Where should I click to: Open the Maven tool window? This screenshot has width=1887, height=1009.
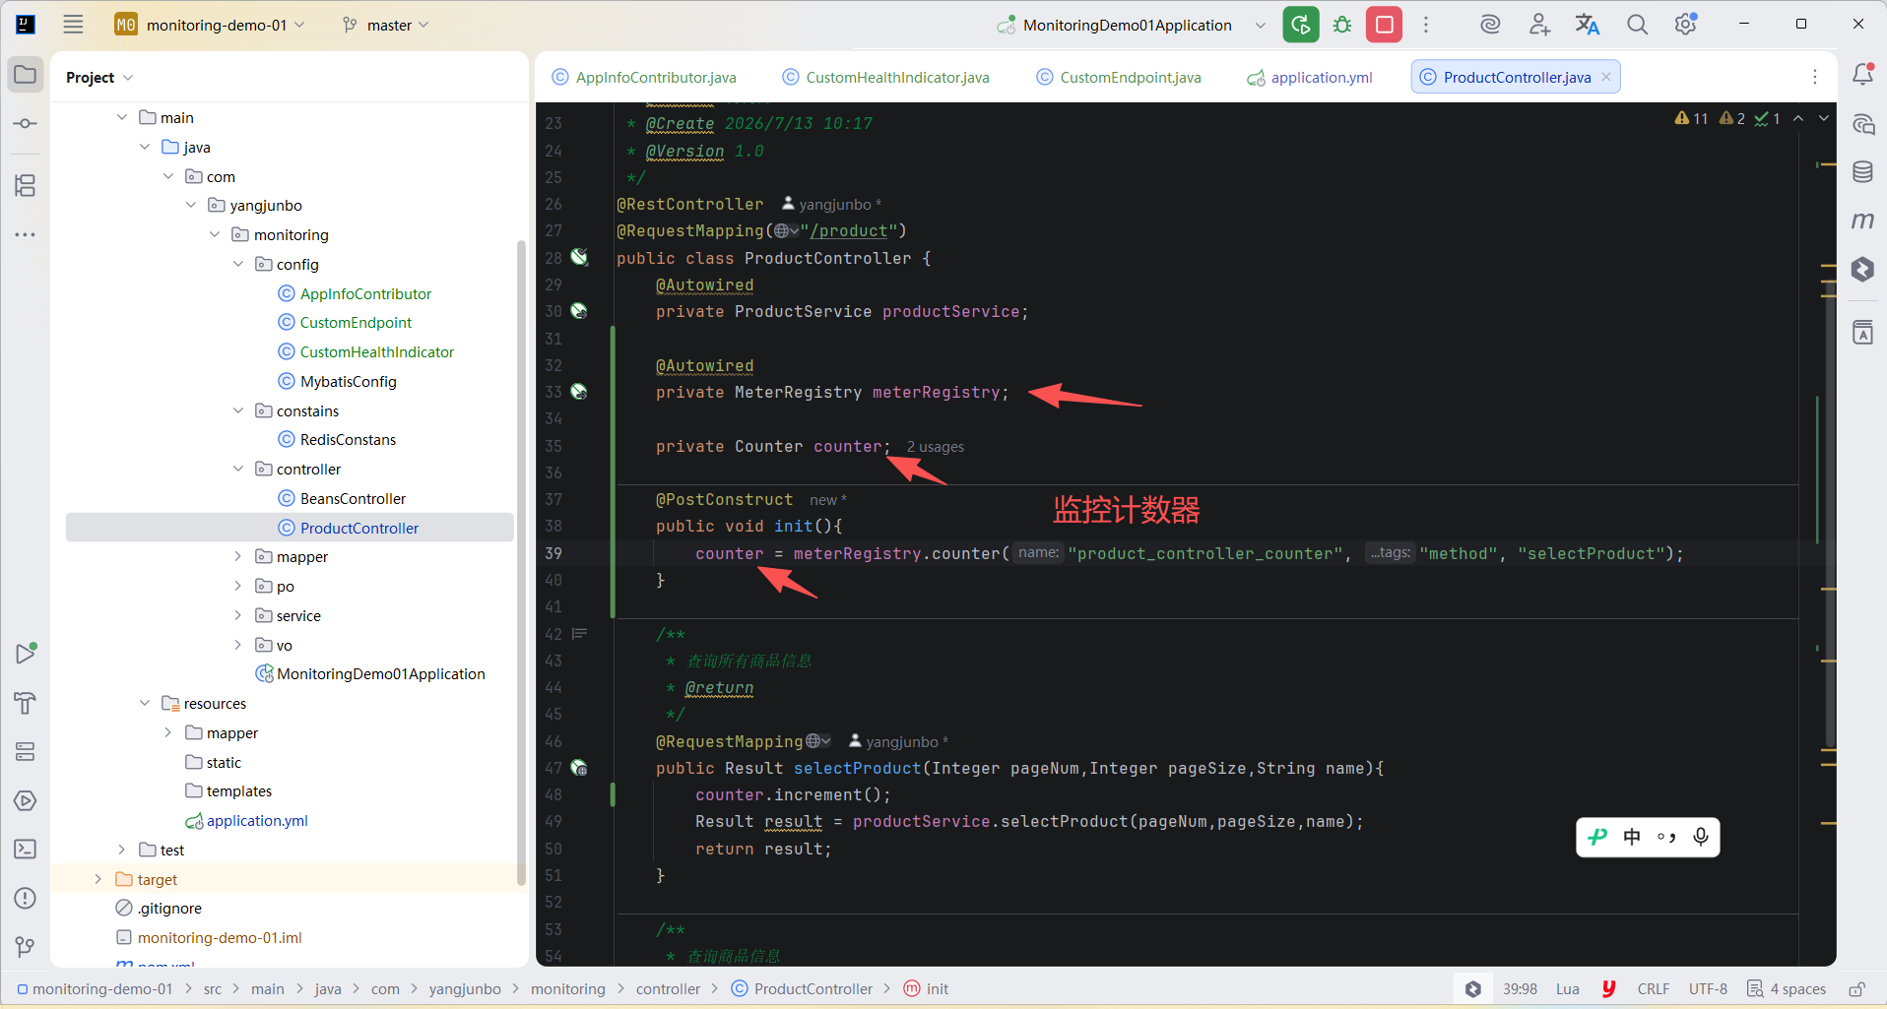click(1862, 221)
